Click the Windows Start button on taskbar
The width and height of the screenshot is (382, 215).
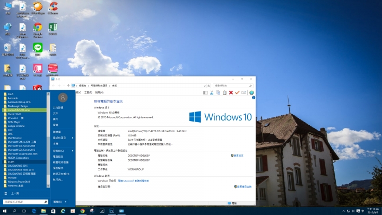pyautogui.click(x=5, y=211)
